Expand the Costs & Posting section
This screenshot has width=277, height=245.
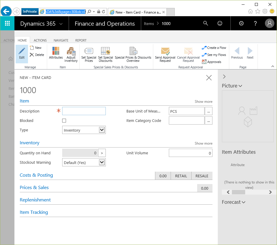[x=36, y=175]
